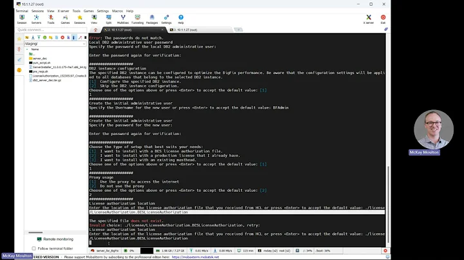The width and height of the screenshot is (464, 260).
Task: Open the sidebar Sftp orange globe tab
Action: point(19,70)
